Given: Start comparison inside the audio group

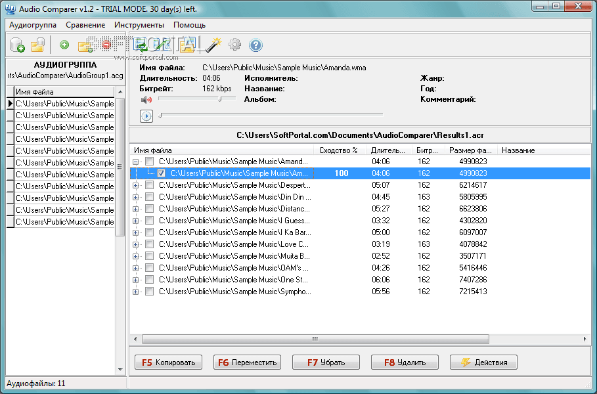Looking at the screenshot, I should point(142,45).
